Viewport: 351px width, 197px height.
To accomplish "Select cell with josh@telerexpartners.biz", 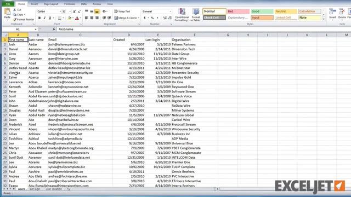I will pyautogui.click(x=80, y=44).
